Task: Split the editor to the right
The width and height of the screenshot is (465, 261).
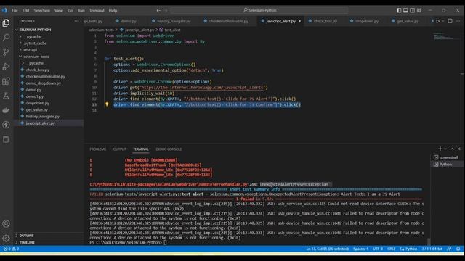Action: [x=450, y=21]
